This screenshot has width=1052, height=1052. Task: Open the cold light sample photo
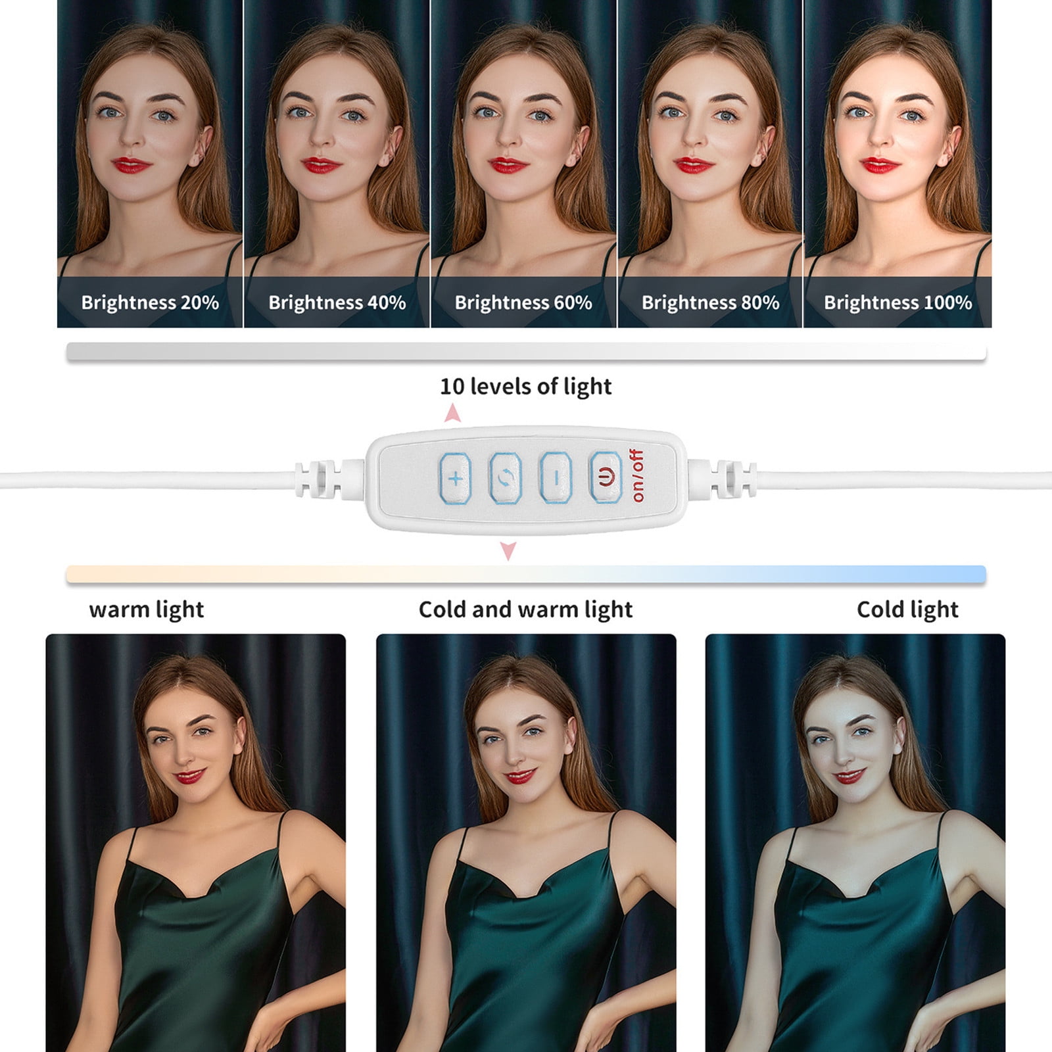pyautogui.click(x=855, y=843)
